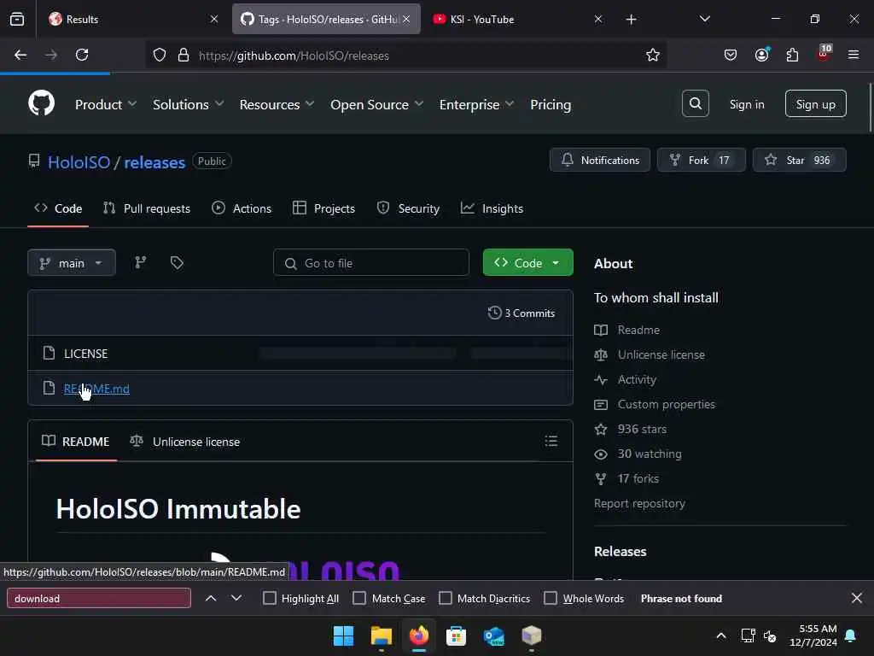Open File Explorer from taskbar
This screenshot has width=874, height=656.
click(382, 635)
